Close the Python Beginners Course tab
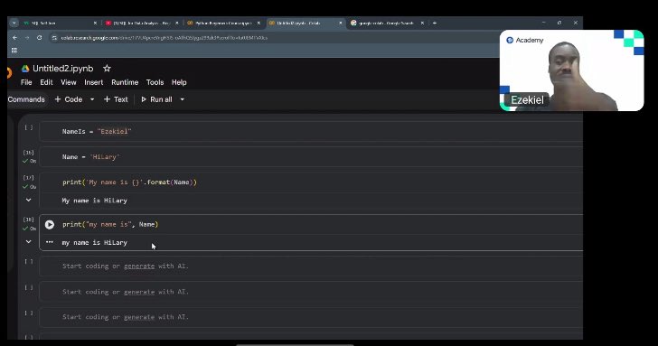 pyautogui.click(x=258, y=23)
